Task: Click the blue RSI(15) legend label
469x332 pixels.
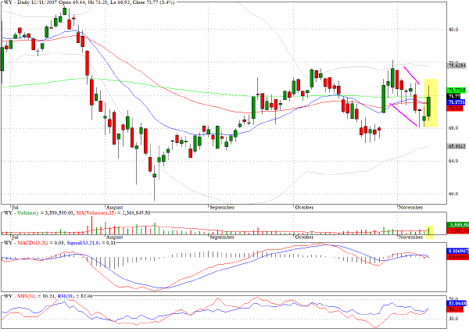Action: click(x=67, y=296)
